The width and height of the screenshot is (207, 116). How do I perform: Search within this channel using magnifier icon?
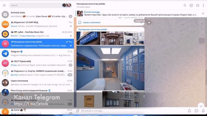tap(185, 5)
